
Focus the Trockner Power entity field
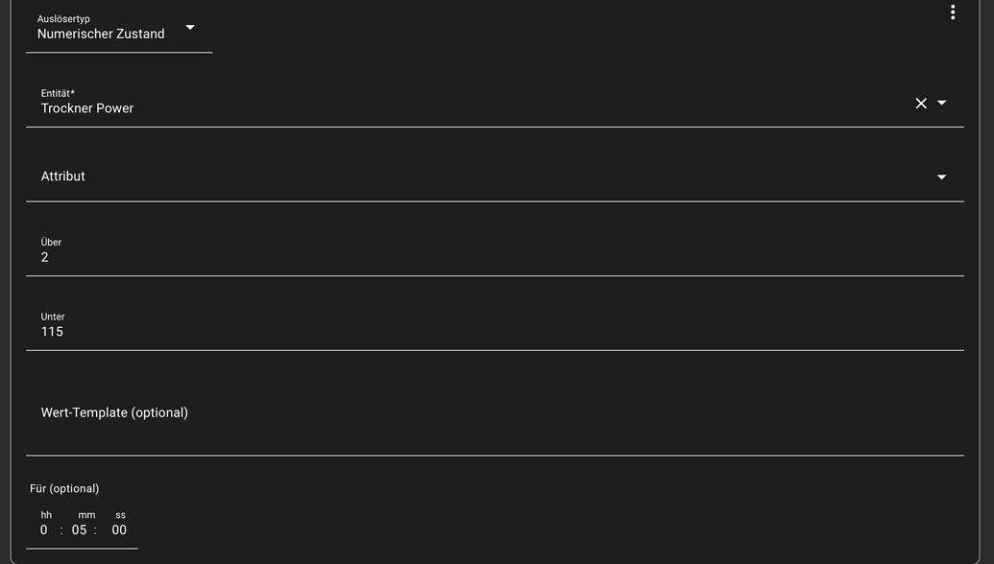384,108
